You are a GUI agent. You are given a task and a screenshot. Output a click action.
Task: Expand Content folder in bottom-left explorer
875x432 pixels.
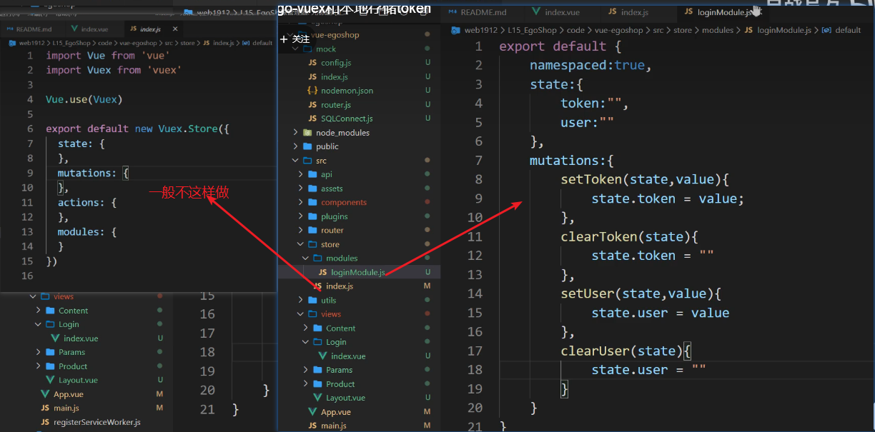point(39,311)
